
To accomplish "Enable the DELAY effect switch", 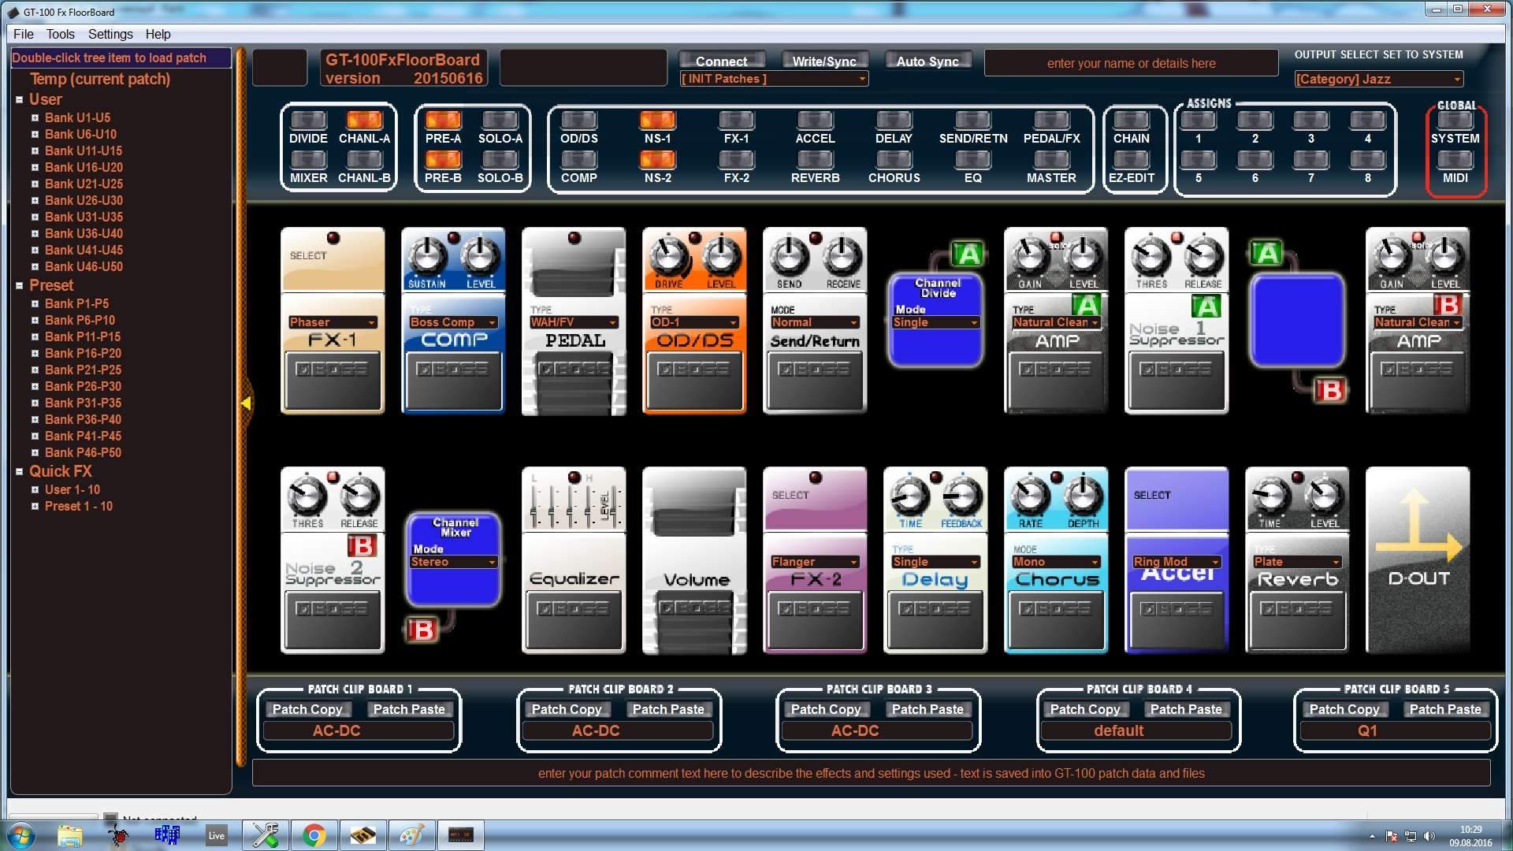I will pos(894,121).
